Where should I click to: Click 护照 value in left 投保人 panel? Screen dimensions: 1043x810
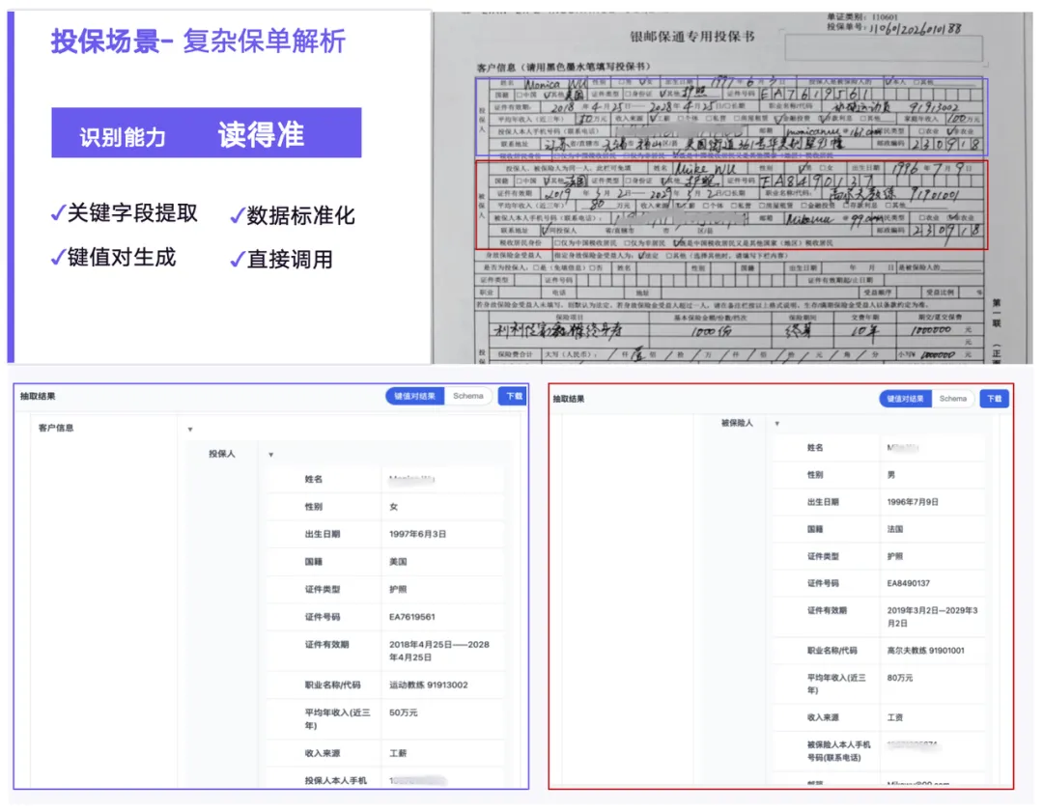coord(398,589)
